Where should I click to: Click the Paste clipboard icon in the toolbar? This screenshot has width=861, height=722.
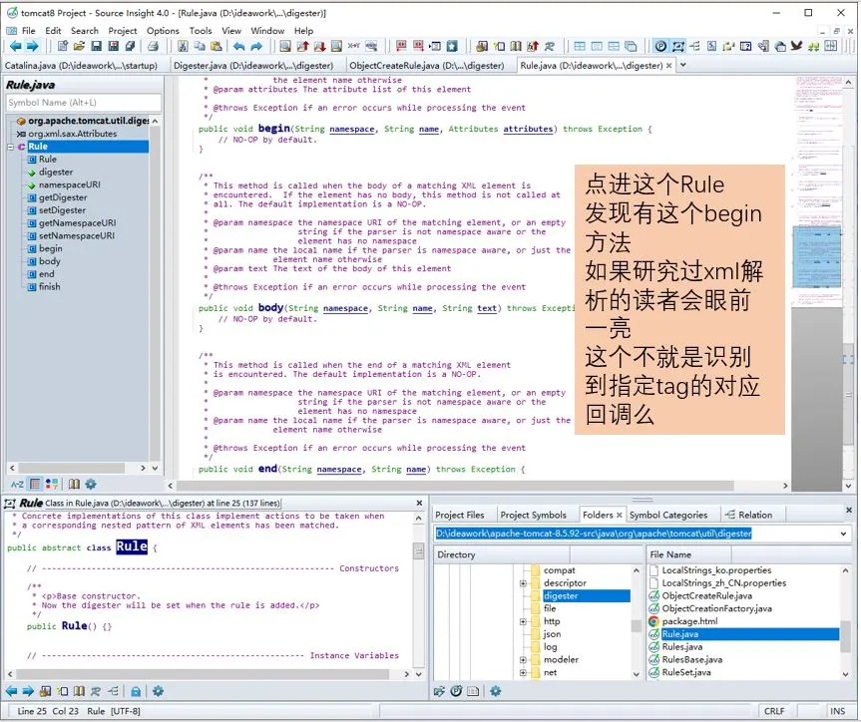[216, 46]
